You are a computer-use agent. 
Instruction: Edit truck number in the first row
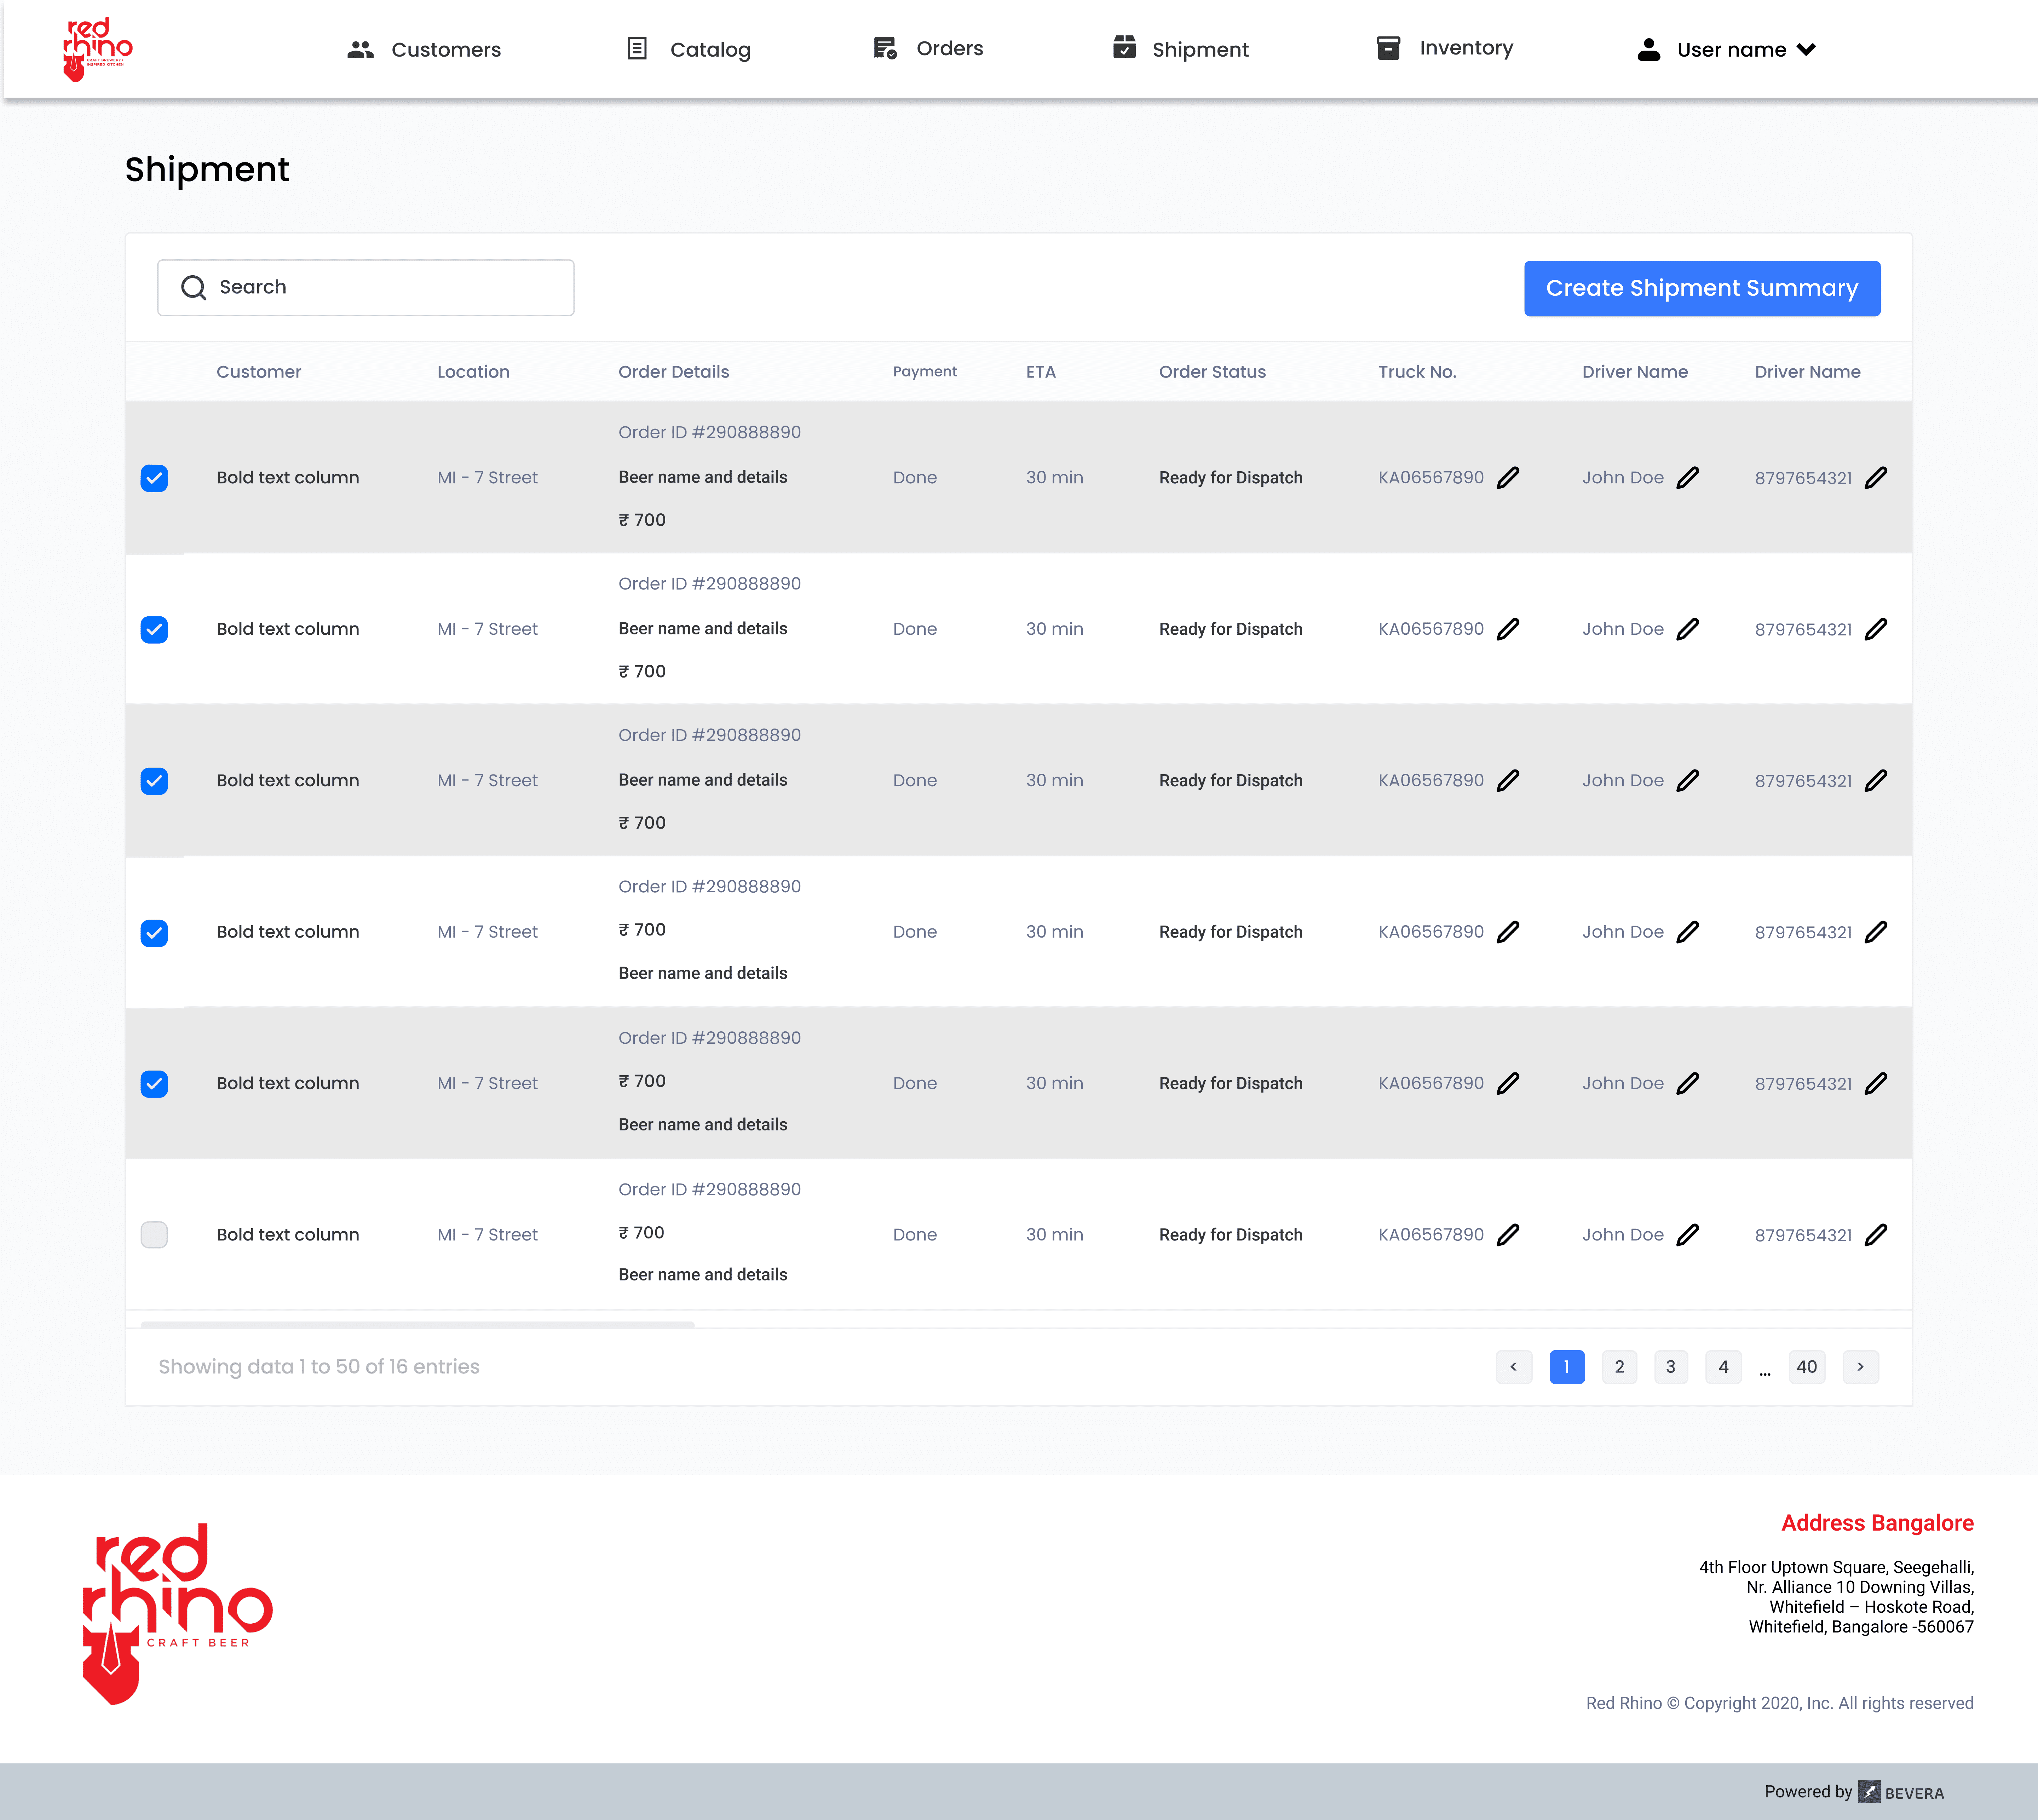click(1508, 478)
